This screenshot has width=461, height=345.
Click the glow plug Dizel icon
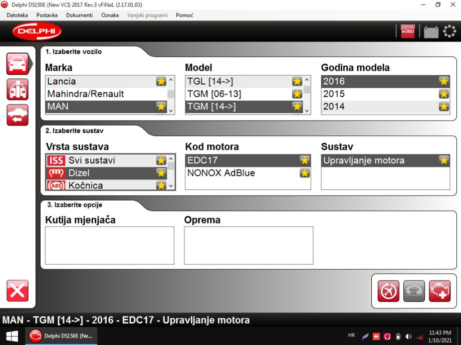coord(56,173)
